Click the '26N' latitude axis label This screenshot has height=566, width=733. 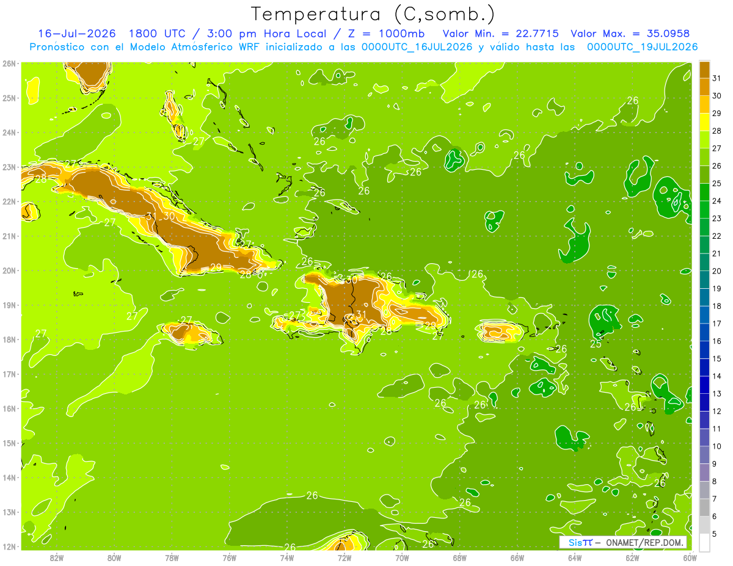9,63
